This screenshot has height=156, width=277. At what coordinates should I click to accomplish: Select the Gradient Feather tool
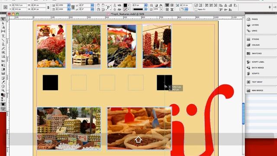click(3, 73)
